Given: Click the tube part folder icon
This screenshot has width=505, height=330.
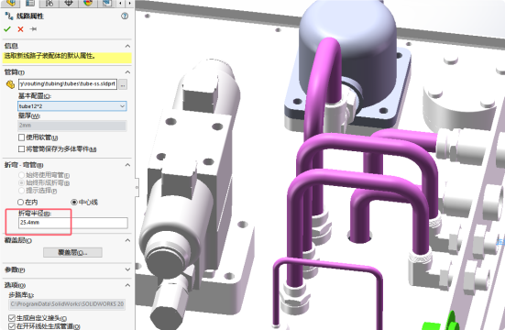Looking at the screenshot, I should point(10,84).
